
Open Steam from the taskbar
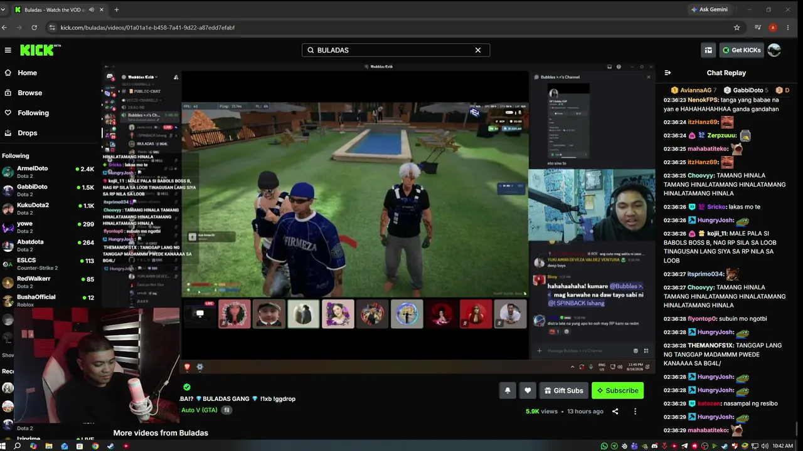[x=110, y=446]
